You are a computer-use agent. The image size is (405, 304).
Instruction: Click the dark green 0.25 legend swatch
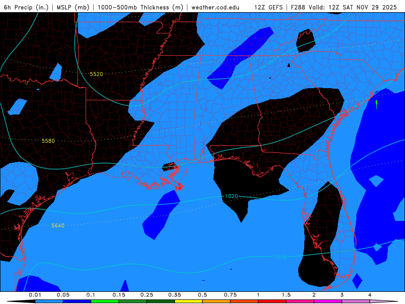point(160,301)
